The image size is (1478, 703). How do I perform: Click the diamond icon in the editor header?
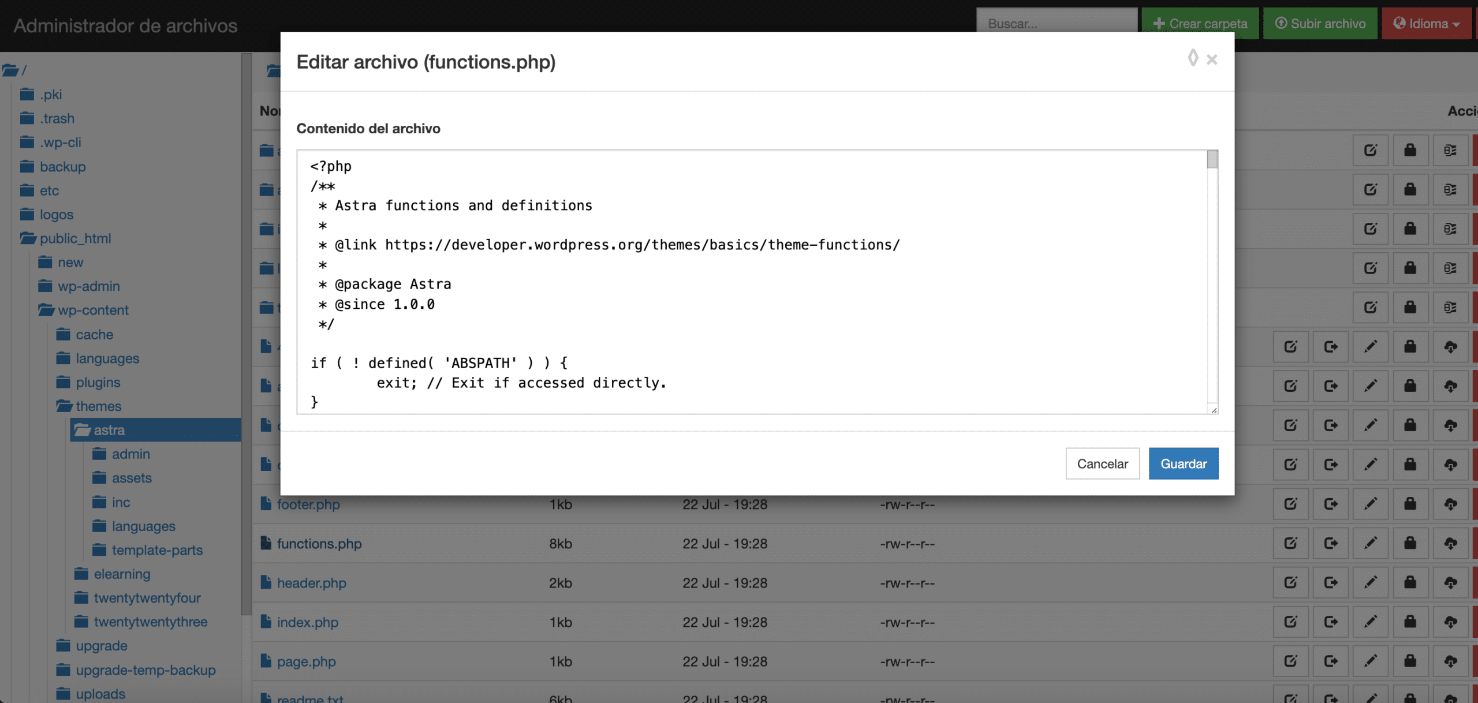[x=1193, y=58]
